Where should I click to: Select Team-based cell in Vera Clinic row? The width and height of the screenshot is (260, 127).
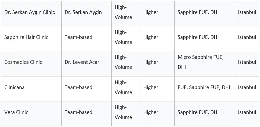click(x=86, y=114)
